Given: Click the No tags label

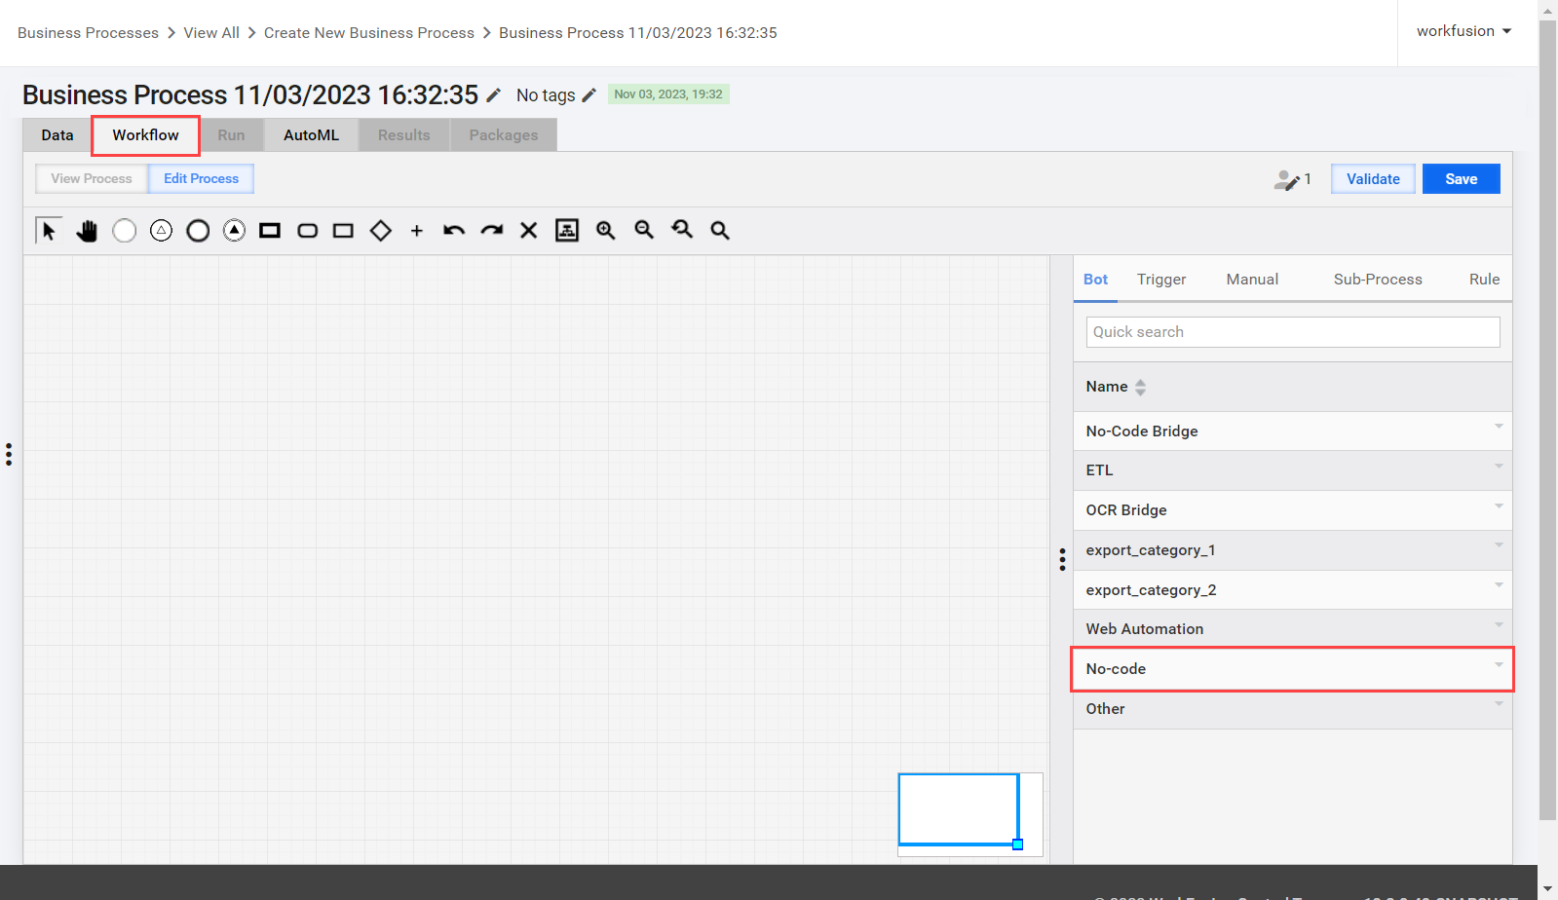Looking at the screenshot, I should click(546, 95).
